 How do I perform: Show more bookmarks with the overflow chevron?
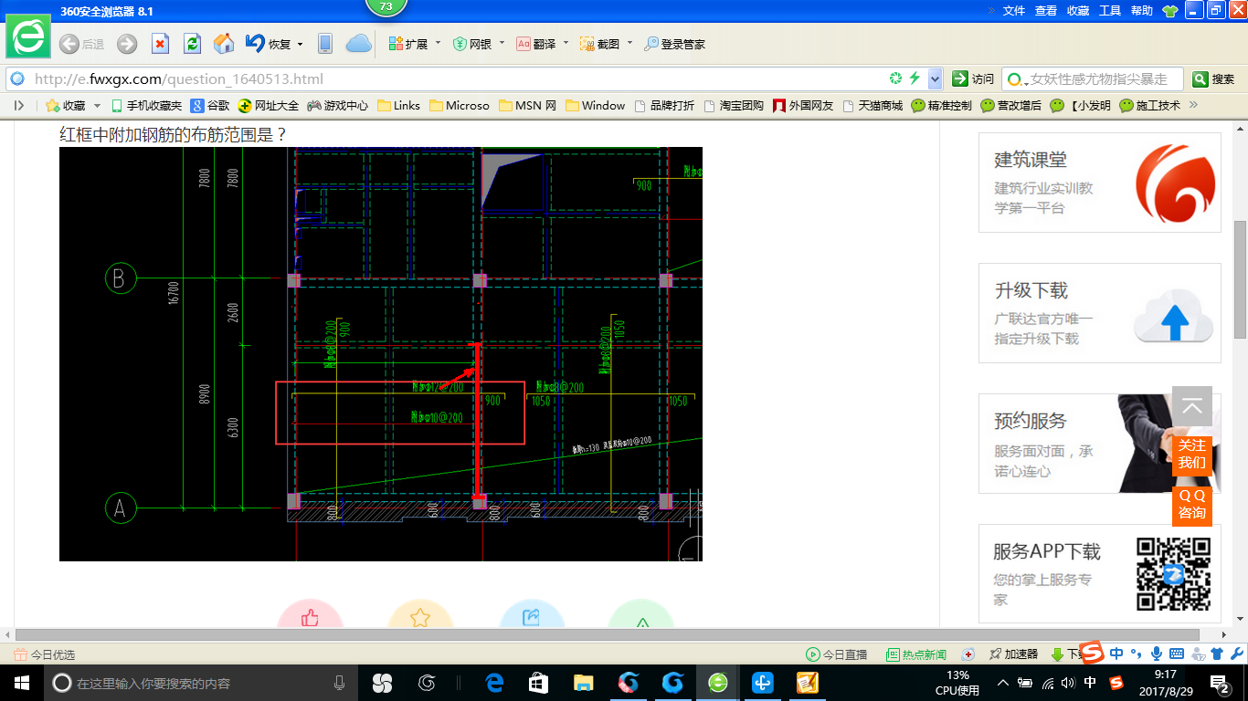tap(1192, 105)
